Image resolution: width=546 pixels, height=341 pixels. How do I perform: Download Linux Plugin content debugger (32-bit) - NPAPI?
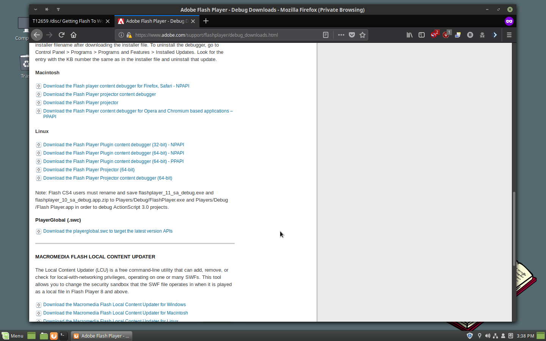click(x=113, y=145)
